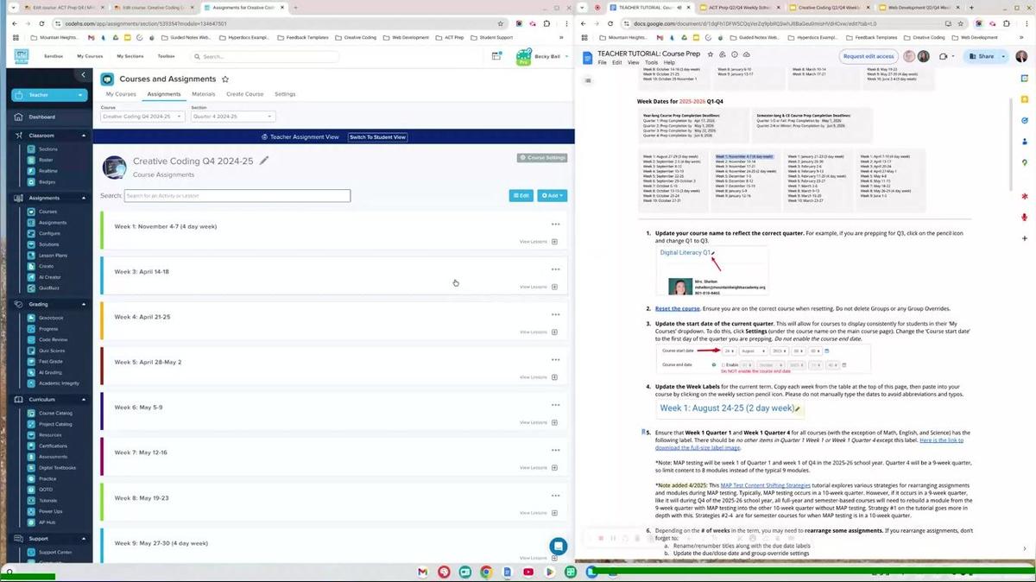Click the pencil icon beside Creative Coding Q4 2024-25
The height and width of the screenshot is (582, 1036).
click(x=264, y=161)
